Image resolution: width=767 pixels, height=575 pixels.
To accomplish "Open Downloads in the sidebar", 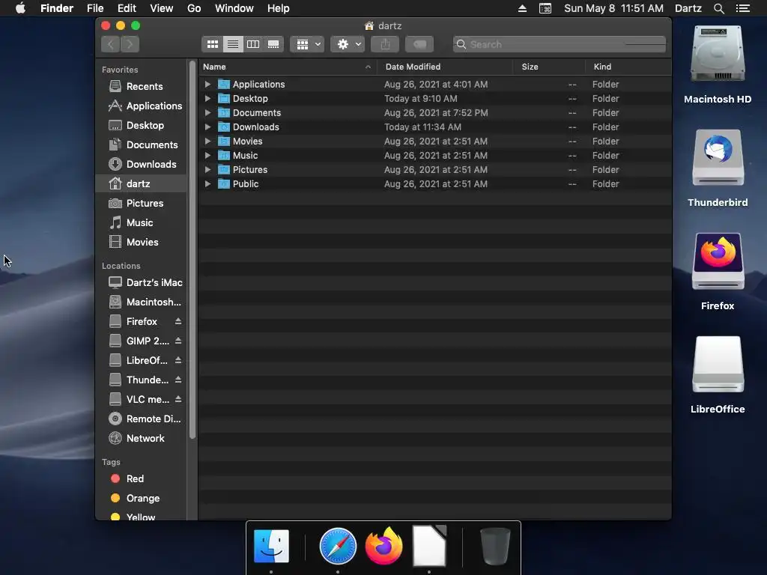I will (142, 164).
